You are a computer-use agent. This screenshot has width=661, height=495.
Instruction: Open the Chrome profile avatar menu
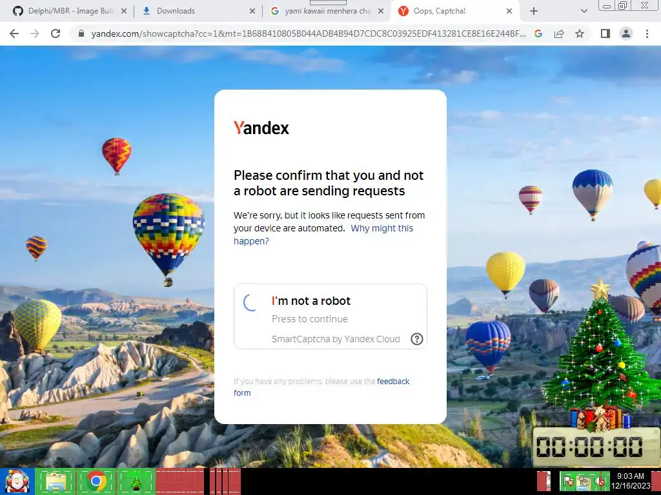click(626, 34)
